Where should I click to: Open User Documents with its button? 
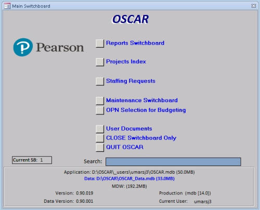click(x=100, y=129)
